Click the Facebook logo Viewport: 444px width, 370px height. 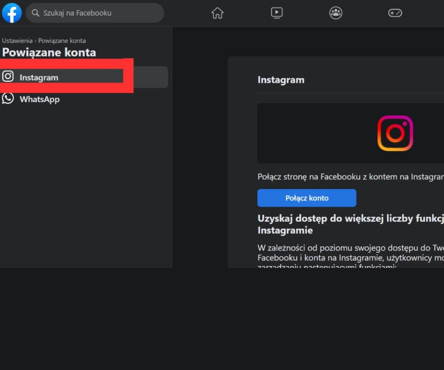click(x=12, y=13)
